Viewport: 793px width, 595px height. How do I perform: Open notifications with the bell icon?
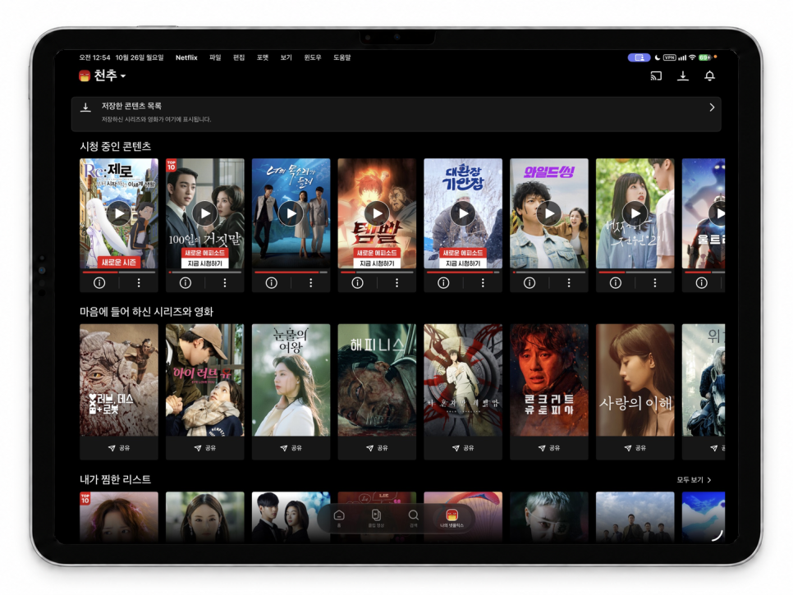(x=709, y=76)
